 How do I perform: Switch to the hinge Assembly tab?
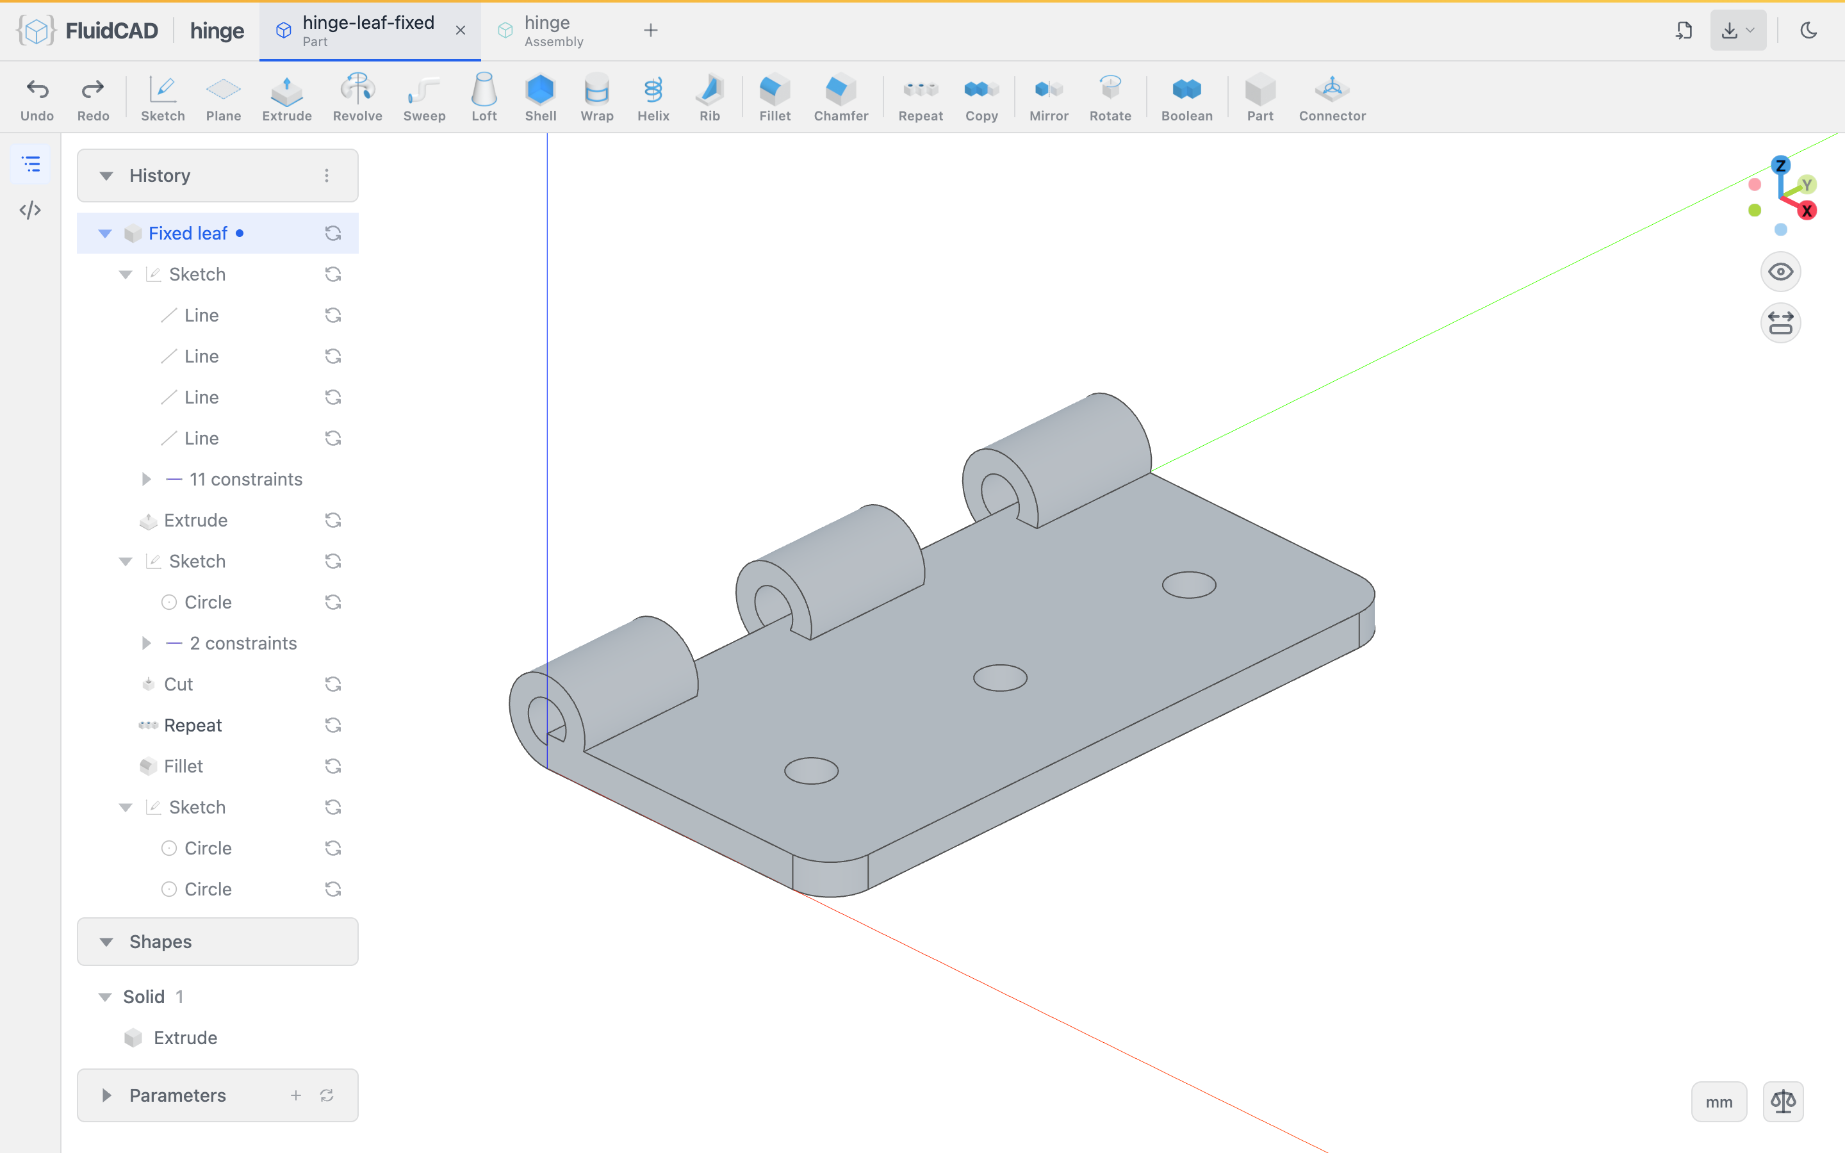552,31
